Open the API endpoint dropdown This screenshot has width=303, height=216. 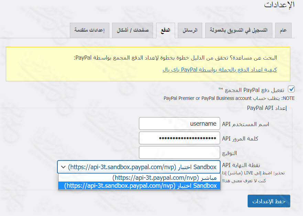coord(139,167)
